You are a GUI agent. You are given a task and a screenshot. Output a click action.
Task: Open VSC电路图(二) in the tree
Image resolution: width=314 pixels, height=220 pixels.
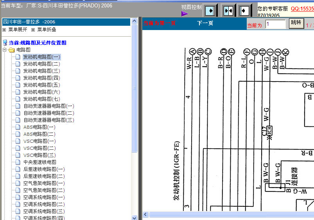click(x=39, y=148)
